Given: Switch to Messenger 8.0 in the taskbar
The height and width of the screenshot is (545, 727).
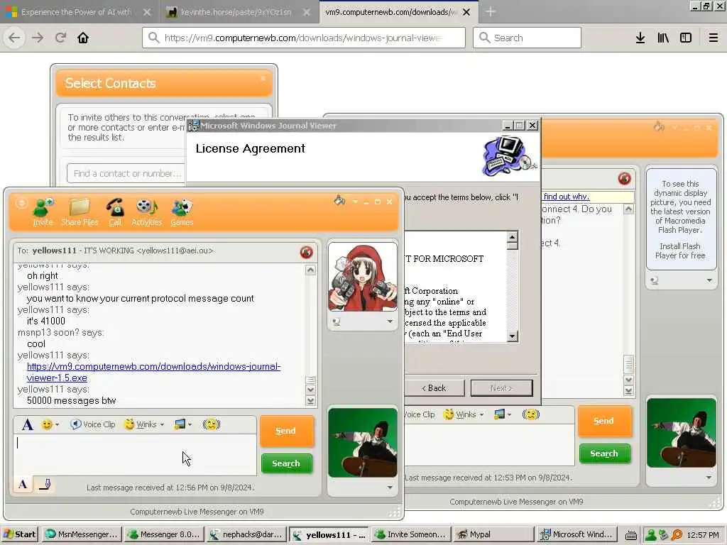Looking at the screenshot, I should [164, 534].
